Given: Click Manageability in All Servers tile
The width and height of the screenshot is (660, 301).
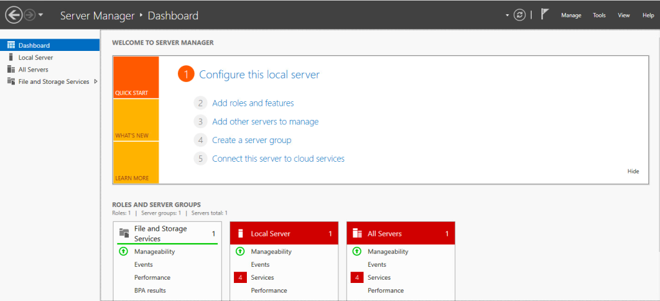Looking at the screenshot, I should (387, 252).
